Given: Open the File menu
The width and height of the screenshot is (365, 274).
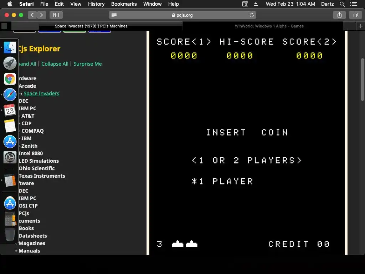Looking at the screenshot, I should pyautogui.click(x=44, y=4).
